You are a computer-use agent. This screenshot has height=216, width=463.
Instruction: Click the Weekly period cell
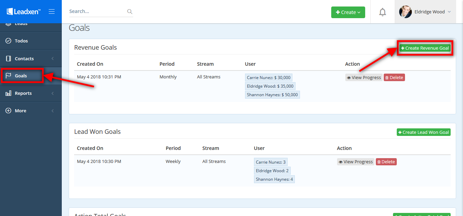173,161
